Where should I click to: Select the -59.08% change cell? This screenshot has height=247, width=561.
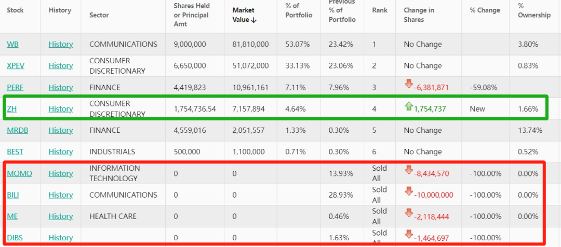485,88
